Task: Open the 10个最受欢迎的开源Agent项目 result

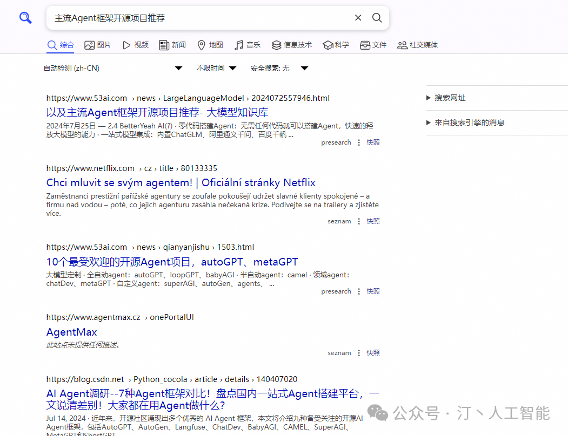Action: 172,262
